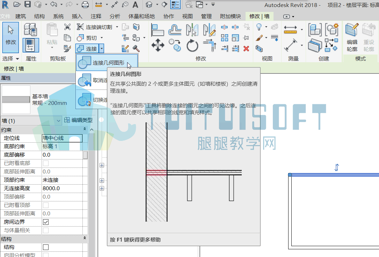Collapse the Constraints (约束) section
This screenshot has width=379, height=257.
coord(85,129)
